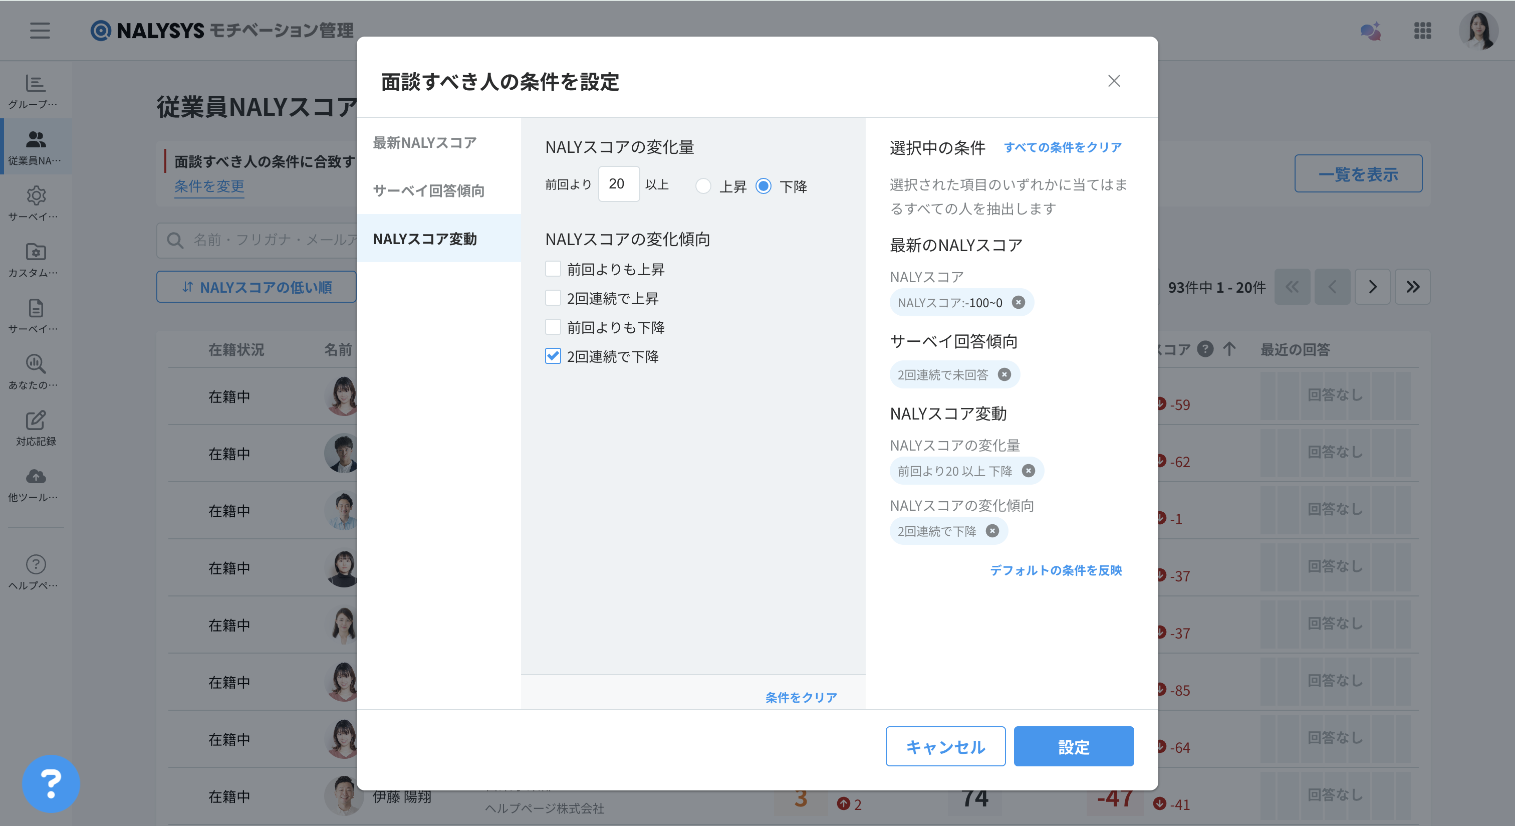Click the NALYSYS logo icon
This screenshot has height=826, width=1515.
tap(101, 30)
